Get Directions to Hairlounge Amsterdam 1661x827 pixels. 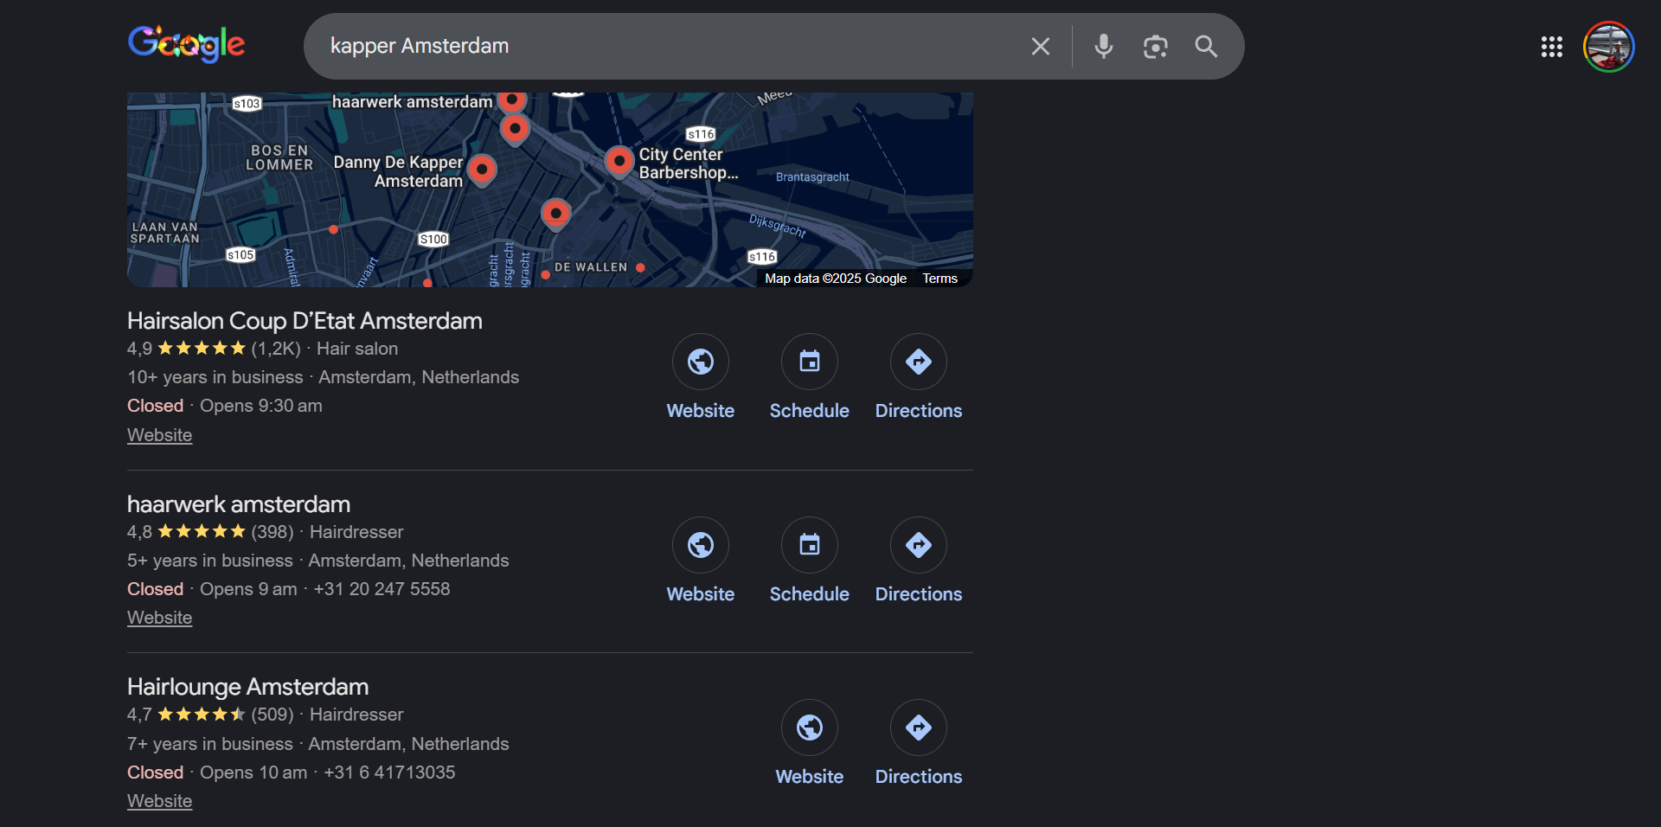[x=918, y=728]
